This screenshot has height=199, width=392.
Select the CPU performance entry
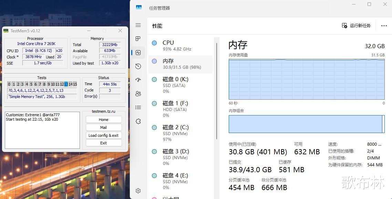(x=180, y=46)
